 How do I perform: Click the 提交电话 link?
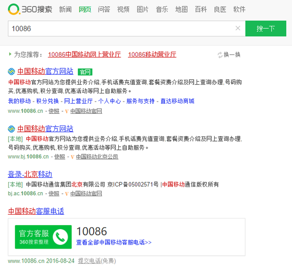pyautogui.click(x=90, y=261)
